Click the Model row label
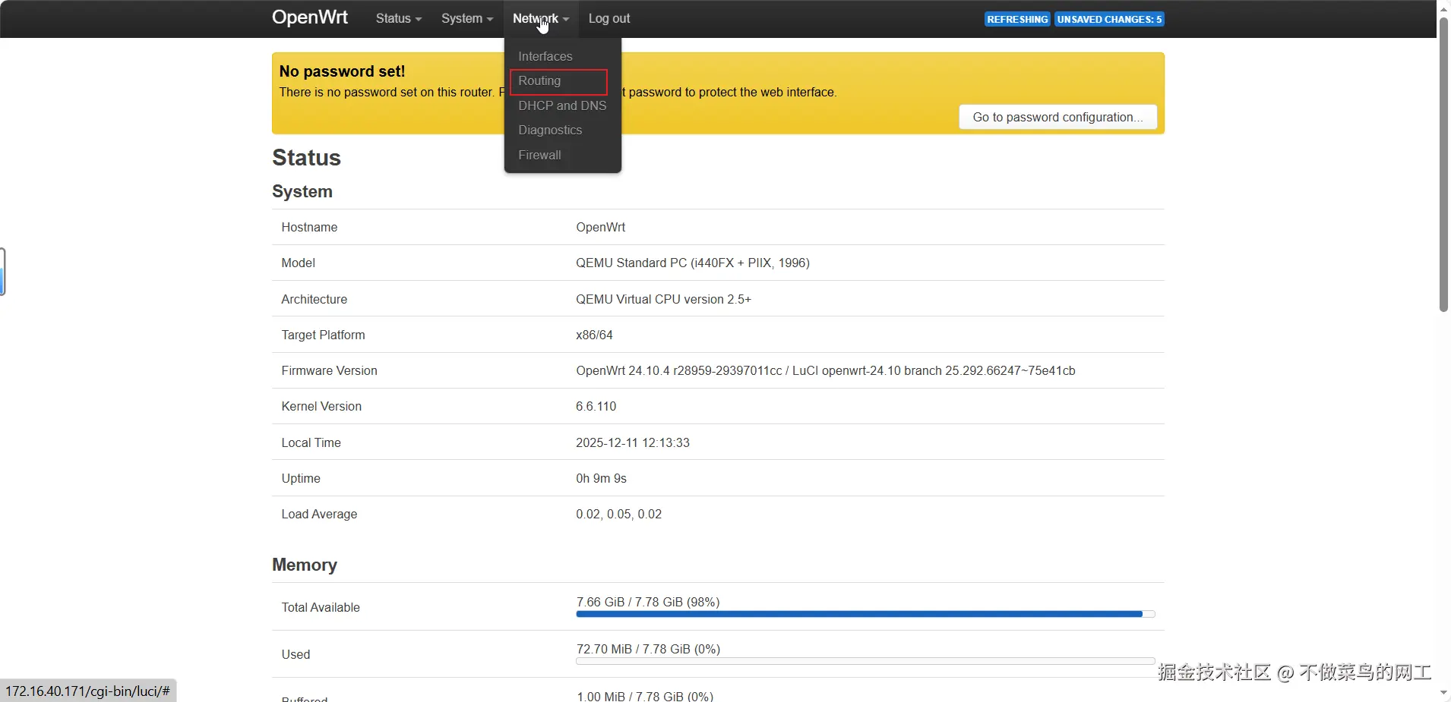The height and width of the screenshot is (702, 1451). tap(298, 263)
